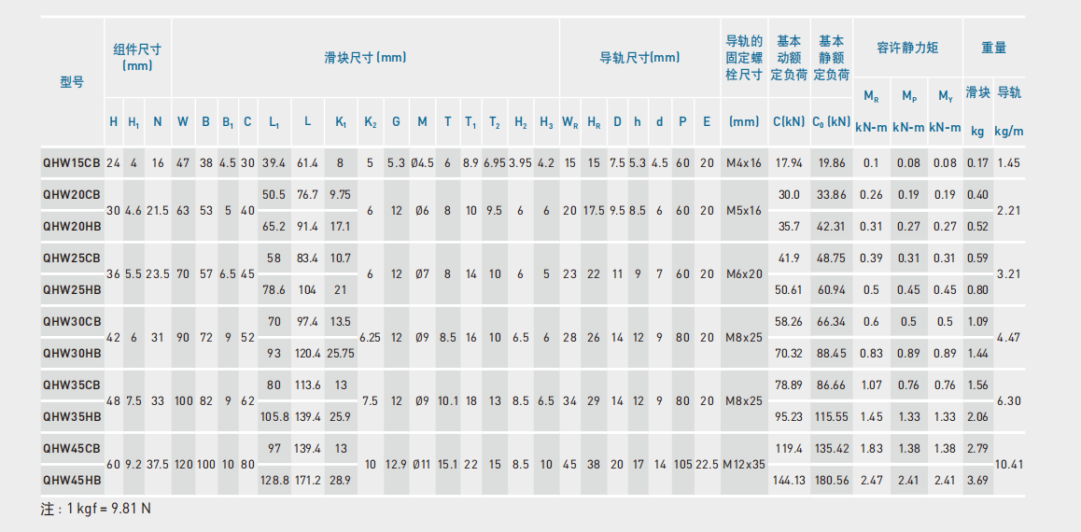
Task: Click the 2.47 MR moment value
Action: tap(871, 481)
